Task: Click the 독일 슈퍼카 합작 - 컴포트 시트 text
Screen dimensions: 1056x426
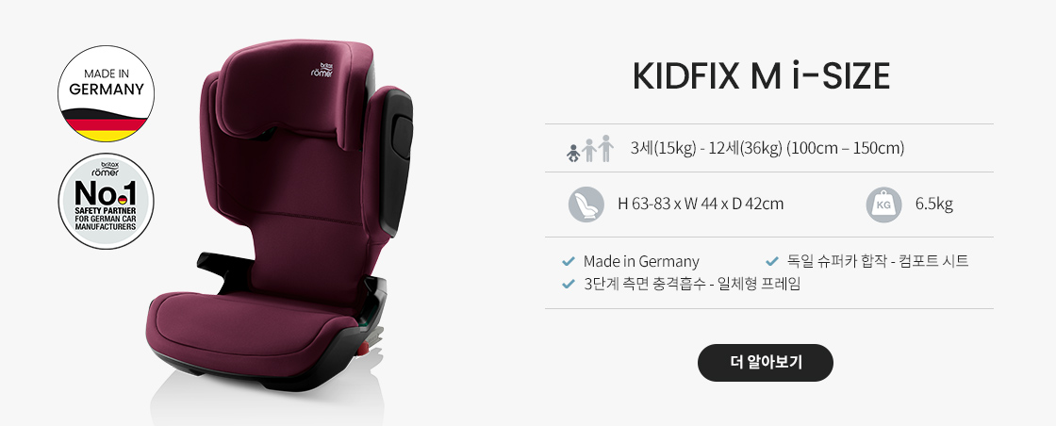Action: coord(878,261)
